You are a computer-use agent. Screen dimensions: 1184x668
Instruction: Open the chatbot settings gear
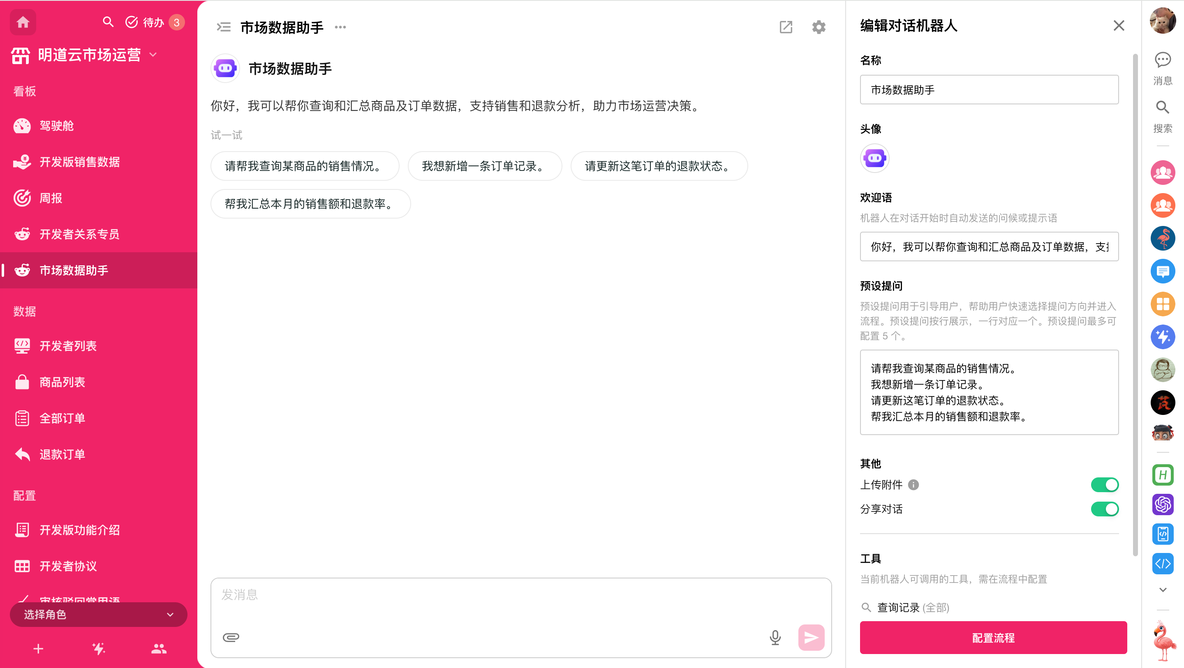(x=819, y=27)
